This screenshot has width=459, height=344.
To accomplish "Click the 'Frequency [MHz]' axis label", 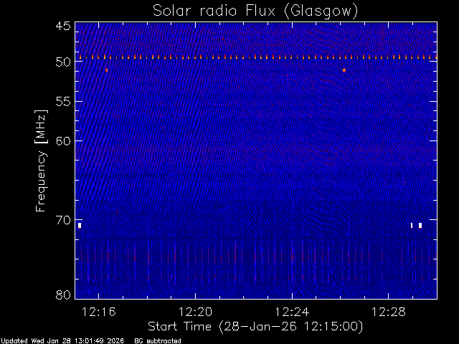I will coord(41,161).
